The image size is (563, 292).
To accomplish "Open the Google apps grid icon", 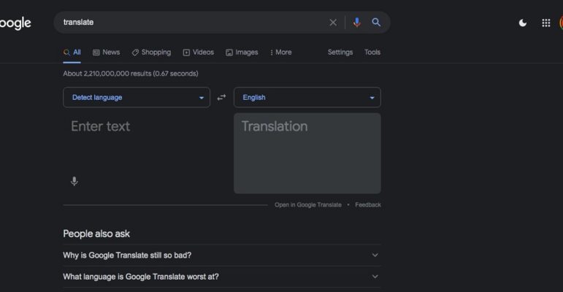I will (x=545, y=23).
